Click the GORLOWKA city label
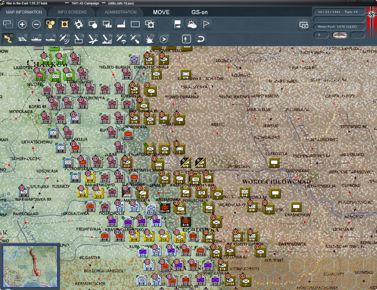377x290 pixels. click(201, 230)
